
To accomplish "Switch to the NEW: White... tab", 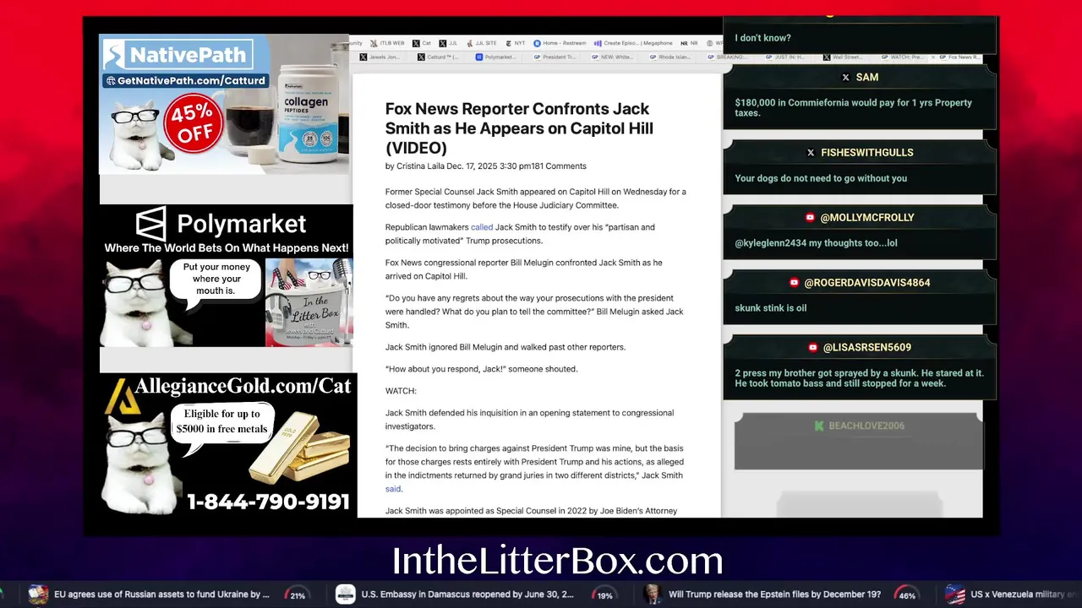I will pos(612,57).
